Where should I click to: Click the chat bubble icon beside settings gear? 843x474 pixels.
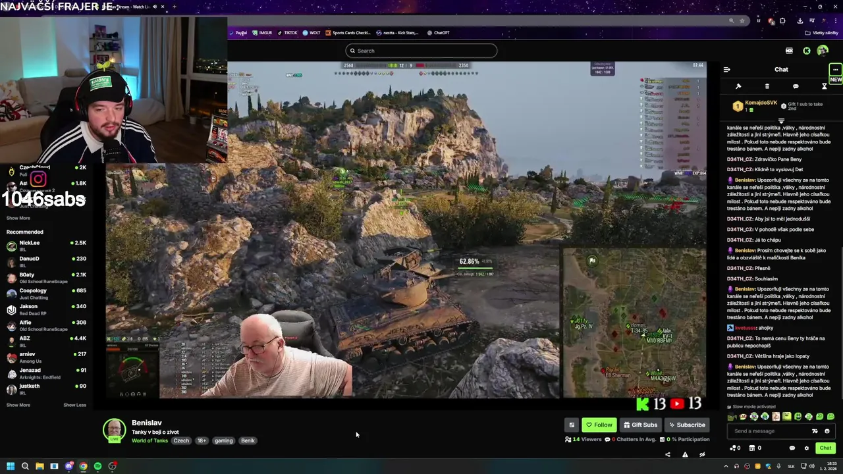[x=792, y=448]
